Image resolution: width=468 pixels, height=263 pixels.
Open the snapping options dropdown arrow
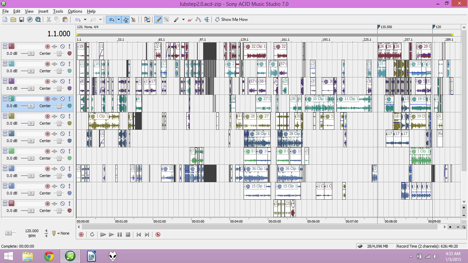pyautogui.click(x=119, y=20)
